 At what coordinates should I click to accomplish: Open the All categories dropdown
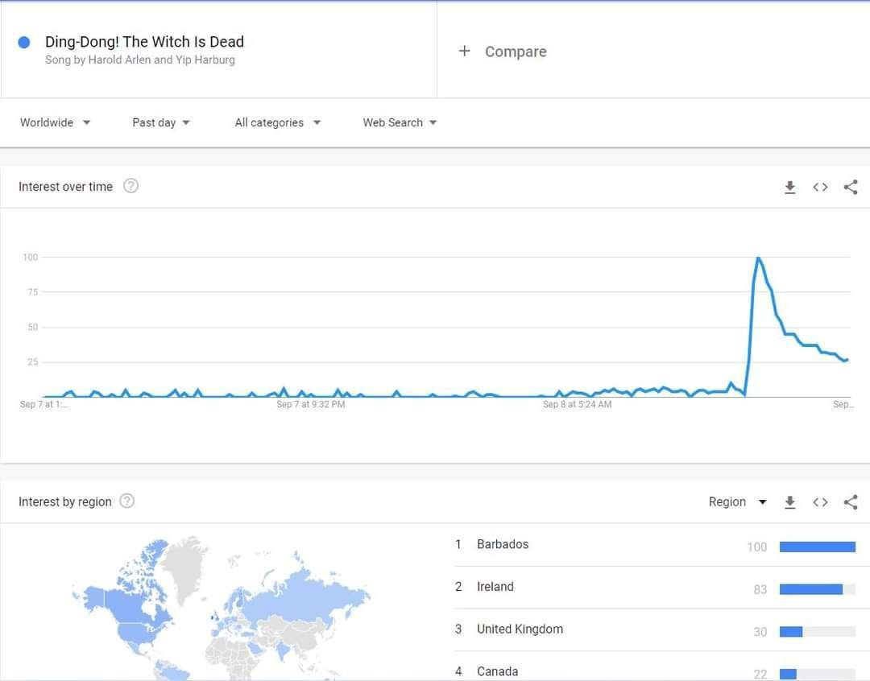277,122
